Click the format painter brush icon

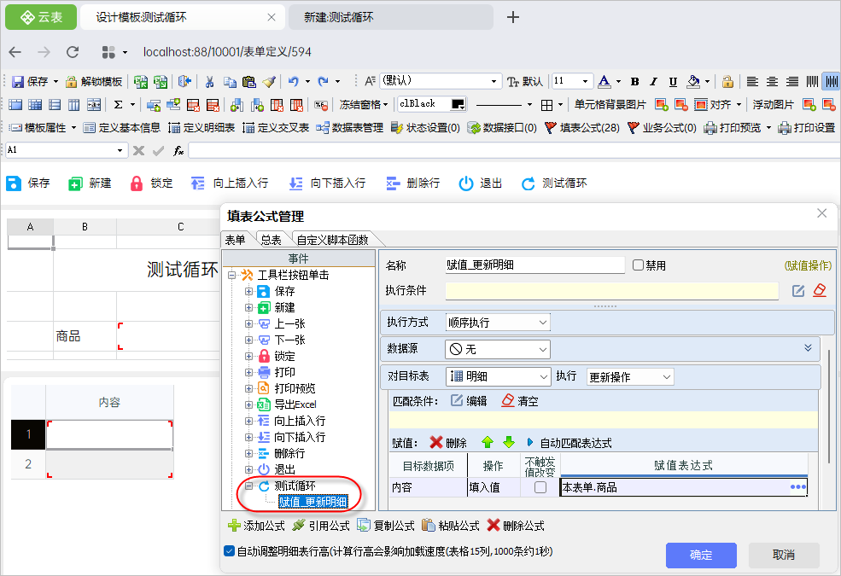point(269,81)
